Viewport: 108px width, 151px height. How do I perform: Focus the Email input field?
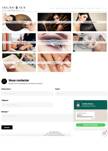click(x=81, y=93)
